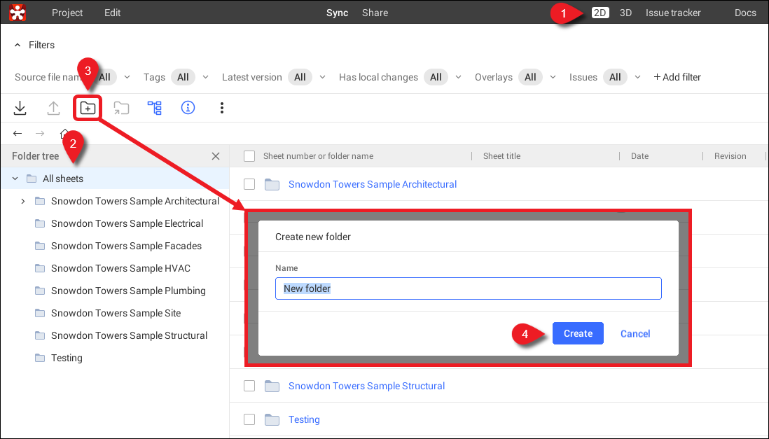The width and height of the screenshot is (769, 439).
Task: Click the download icon in toolbar
Action: (x=20, y=108)
